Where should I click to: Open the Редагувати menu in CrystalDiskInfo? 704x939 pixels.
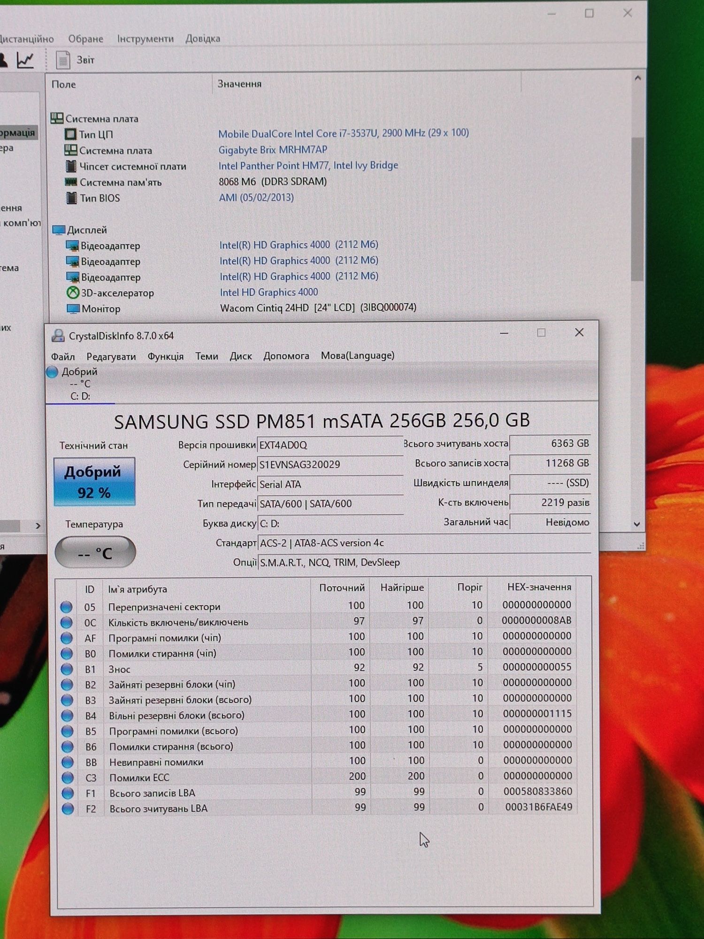click(x=111, y=357)
